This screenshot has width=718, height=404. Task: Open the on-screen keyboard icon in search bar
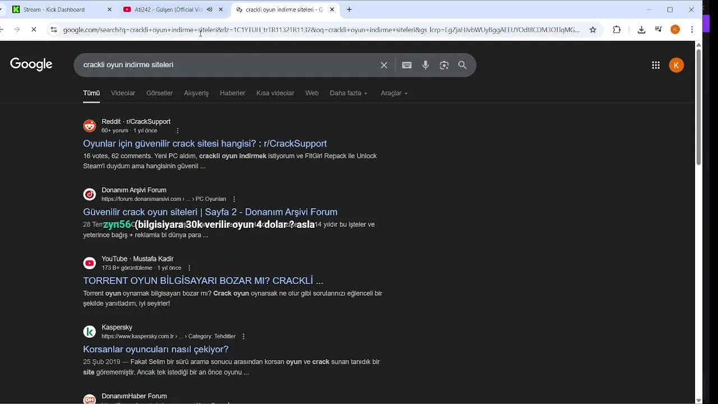407,65
